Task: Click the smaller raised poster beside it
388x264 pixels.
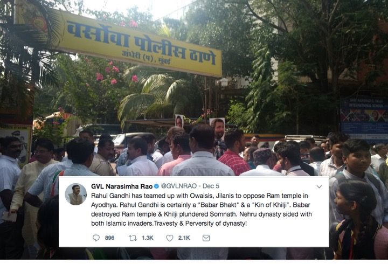Action: 179,121
